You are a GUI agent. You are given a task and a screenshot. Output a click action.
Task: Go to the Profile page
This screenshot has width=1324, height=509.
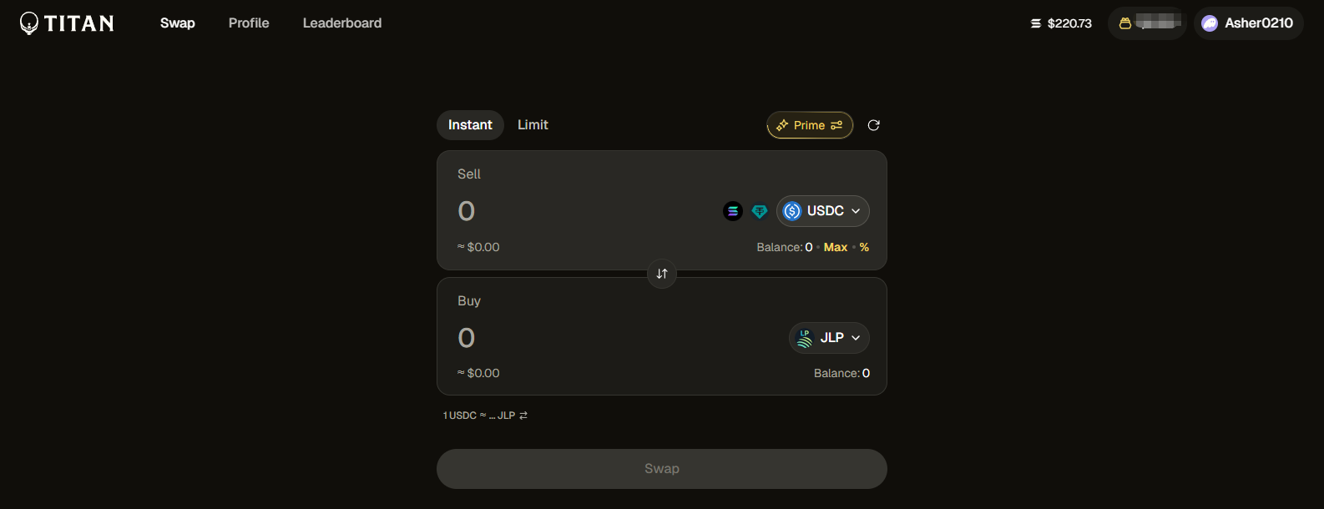(249, 23)
